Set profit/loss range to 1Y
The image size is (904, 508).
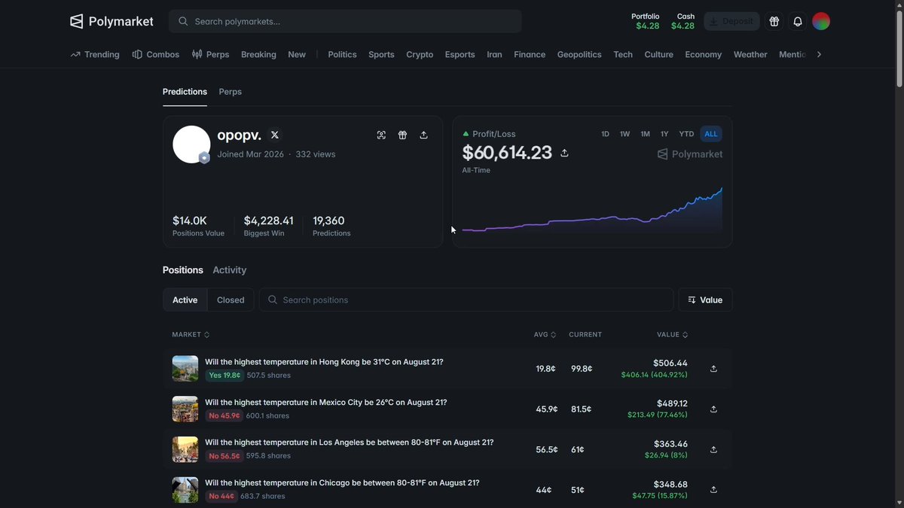coord(664,134)
